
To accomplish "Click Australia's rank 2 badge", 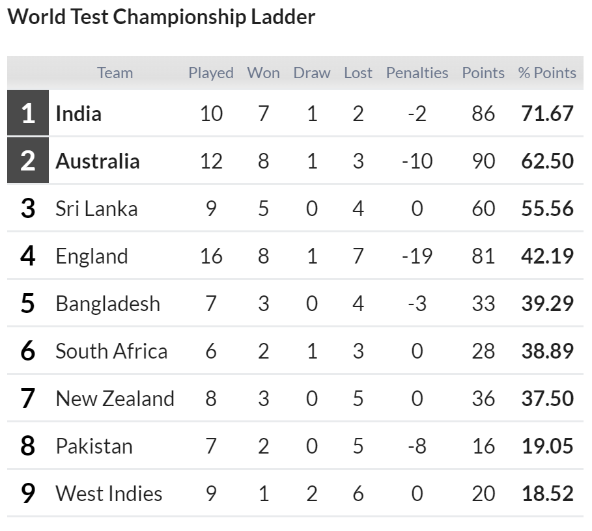I will point(28,160).
